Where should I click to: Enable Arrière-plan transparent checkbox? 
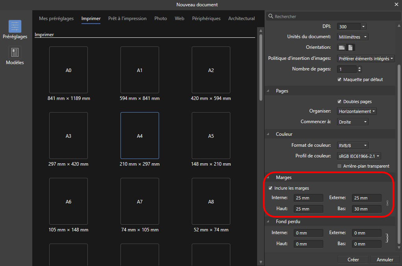[339, 166]
